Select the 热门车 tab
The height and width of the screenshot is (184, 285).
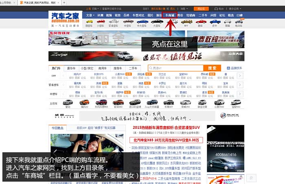pos(56,68)
